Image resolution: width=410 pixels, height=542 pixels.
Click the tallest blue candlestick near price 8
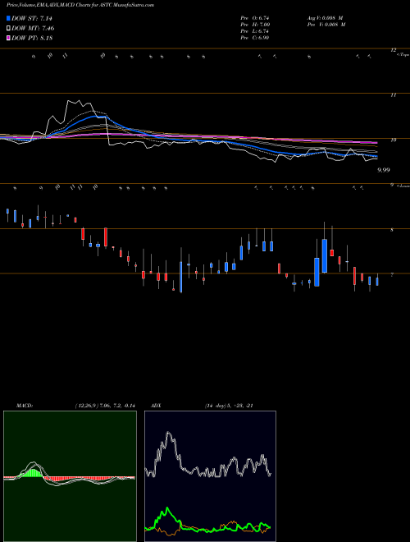(x=325, y=255)
